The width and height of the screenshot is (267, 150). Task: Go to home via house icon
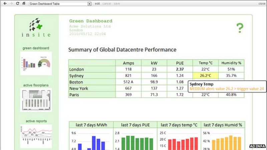[23, 4]
